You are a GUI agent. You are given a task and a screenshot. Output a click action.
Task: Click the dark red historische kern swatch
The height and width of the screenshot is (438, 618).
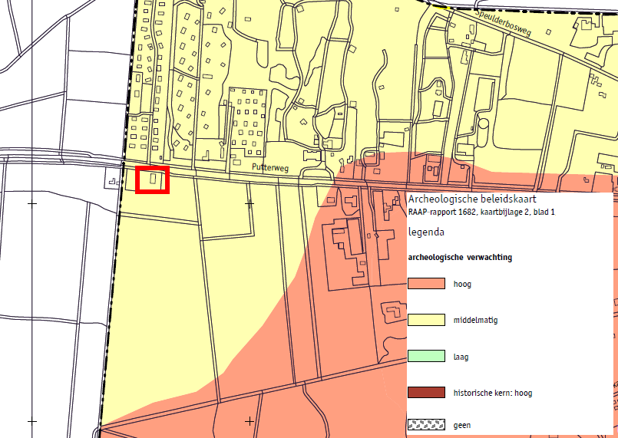point(426,392)
